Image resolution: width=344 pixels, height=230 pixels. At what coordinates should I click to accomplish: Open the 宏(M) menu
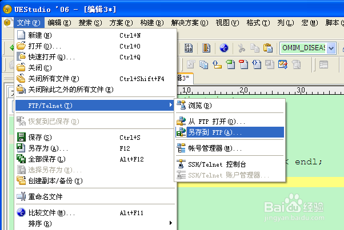(310, 23)
